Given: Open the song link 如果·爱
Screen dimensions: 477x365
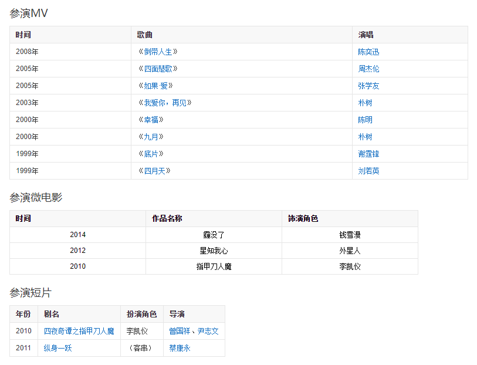Looking at the screenshot, I should 155,86.
